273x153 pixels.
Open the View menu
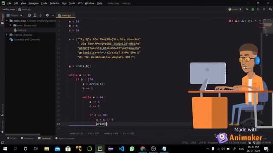coord(23,3)
